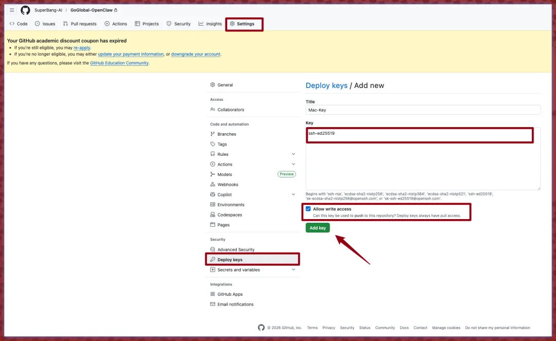Click the Projects table icon in tabs
The height and width of the screenshot is (341, 556).
(x=137, y=24)
